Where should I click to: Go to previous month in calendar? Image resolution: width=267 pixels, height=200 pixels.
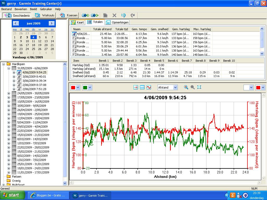[16, 23]
